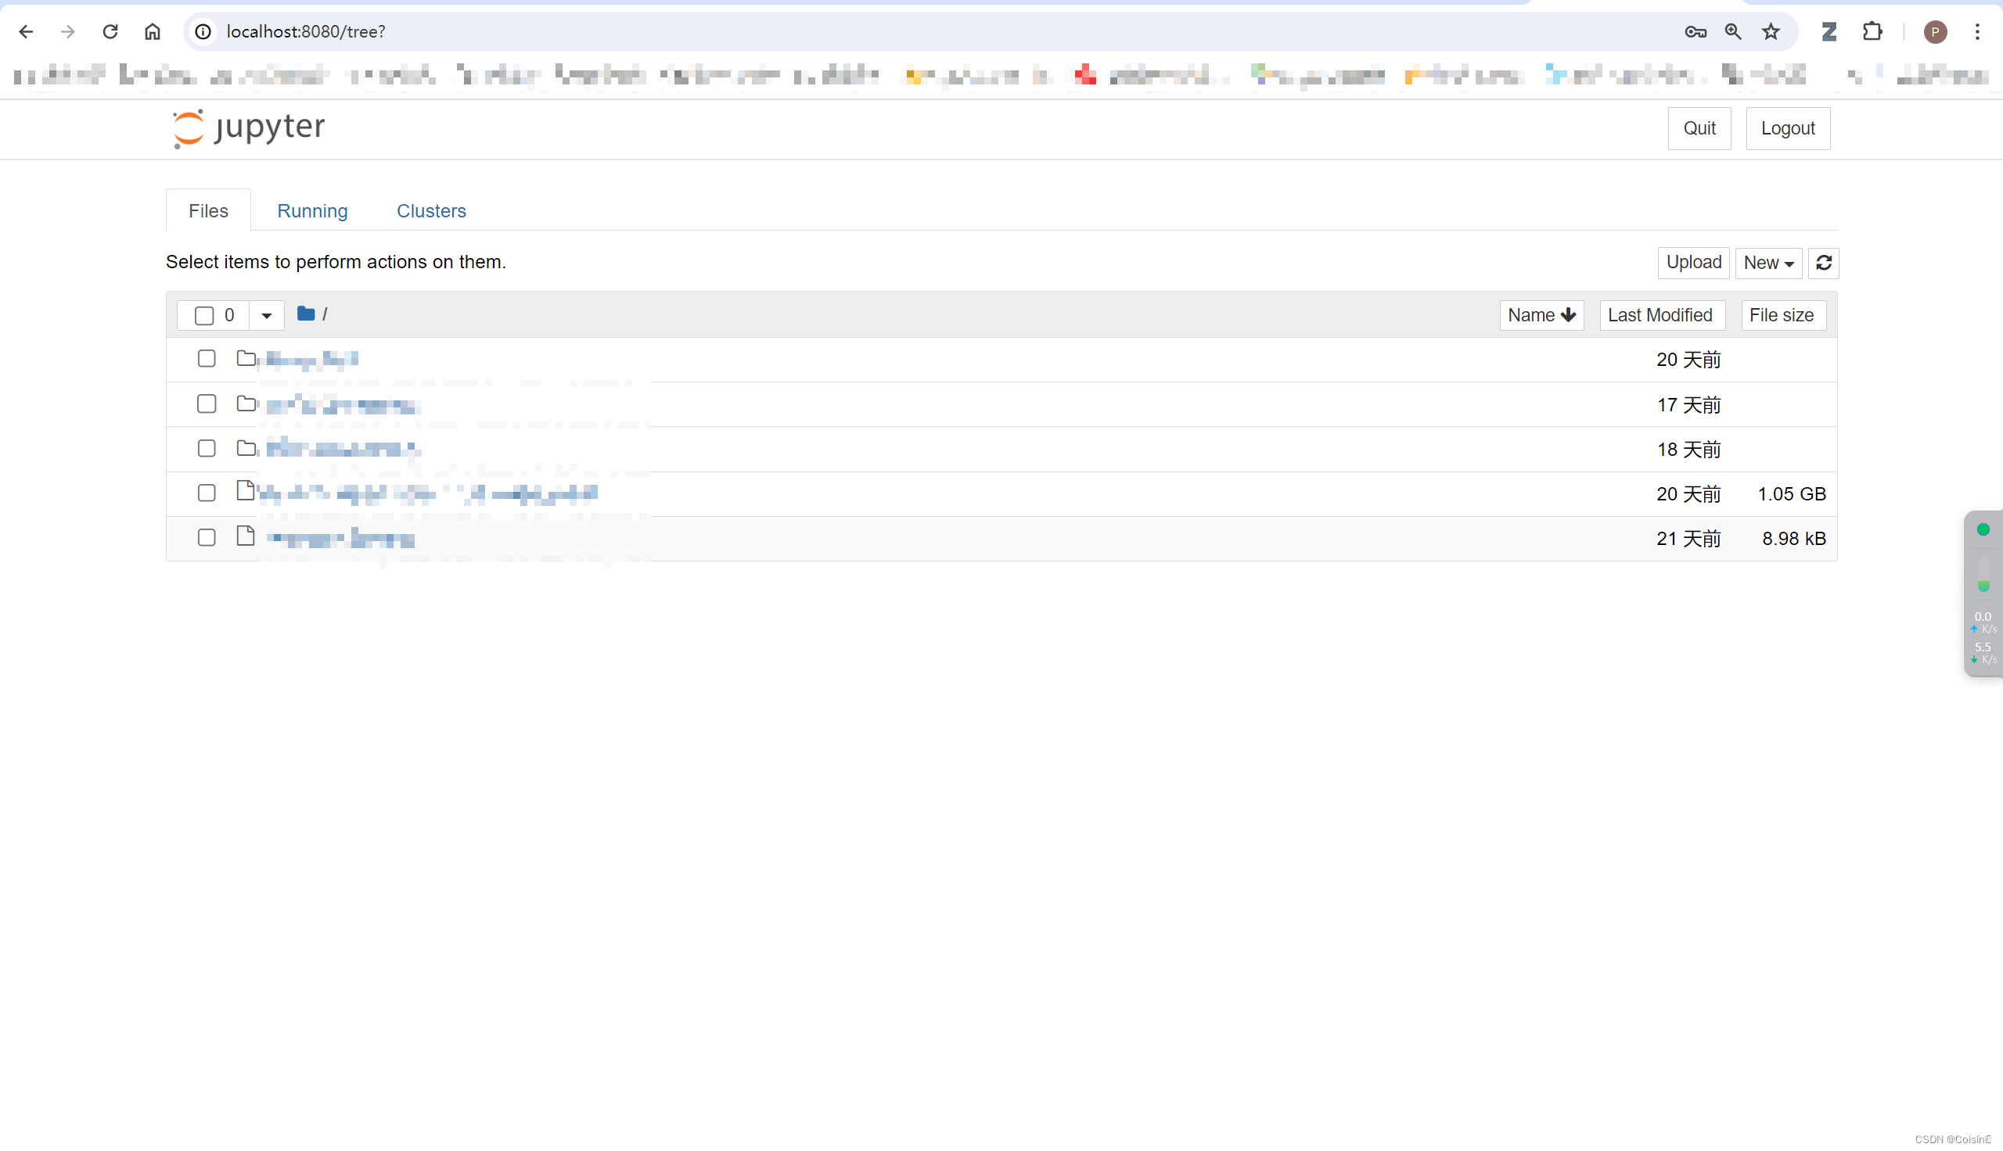Click the Jupyter logo
This screenshot has height=1151, width=2003.
point(248,128)
